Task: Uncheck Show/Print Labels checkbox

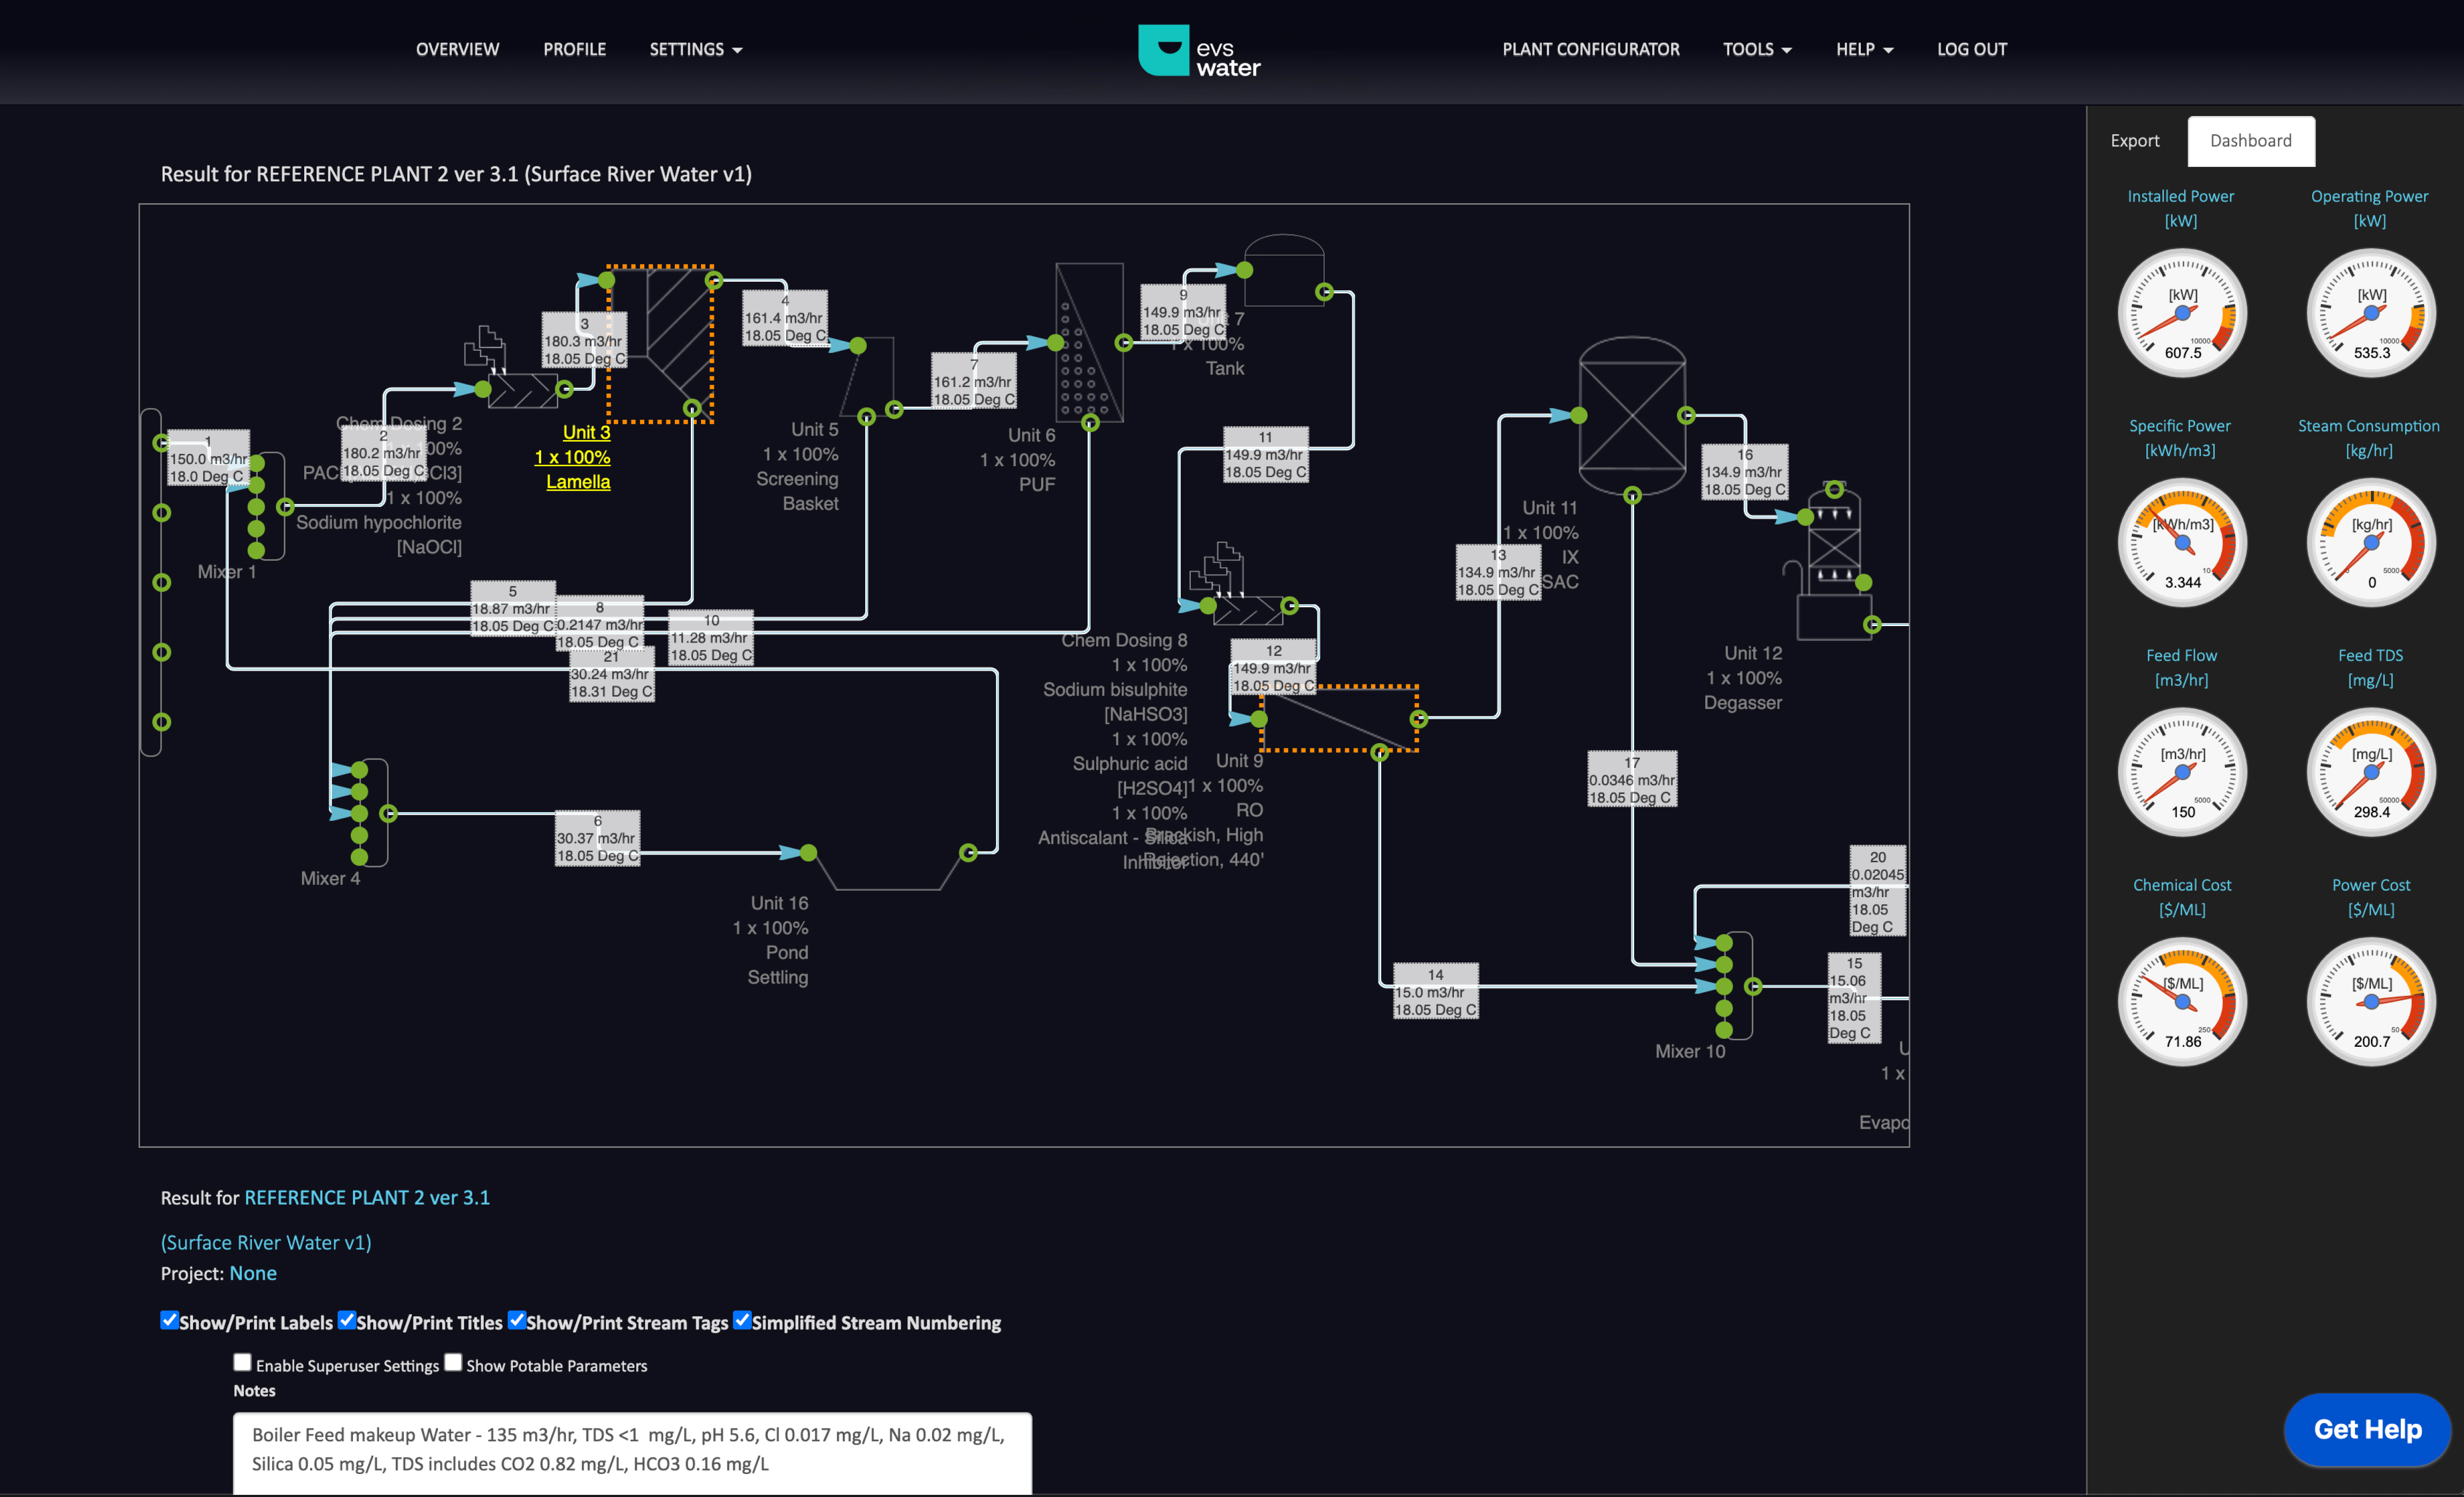Action: (x=170, y=1320)
